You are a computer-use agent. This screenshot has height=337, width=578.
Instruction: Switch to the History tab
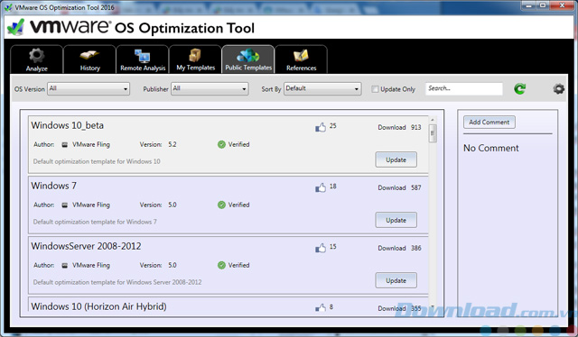click(89, 59)
